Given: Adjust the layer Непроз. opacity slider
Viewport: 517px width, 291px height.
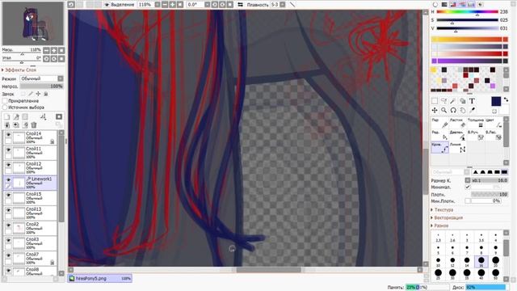Looking at the screenshot, I should pos(41,86).
